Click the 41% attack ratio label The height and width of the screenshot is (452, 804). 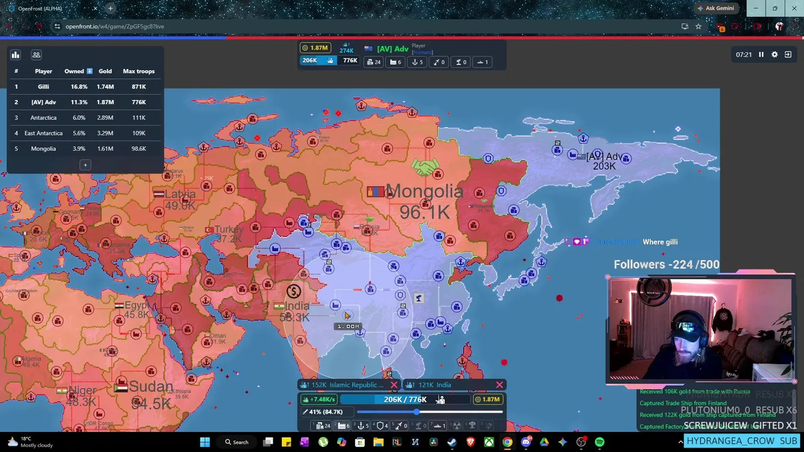point(327,412)
